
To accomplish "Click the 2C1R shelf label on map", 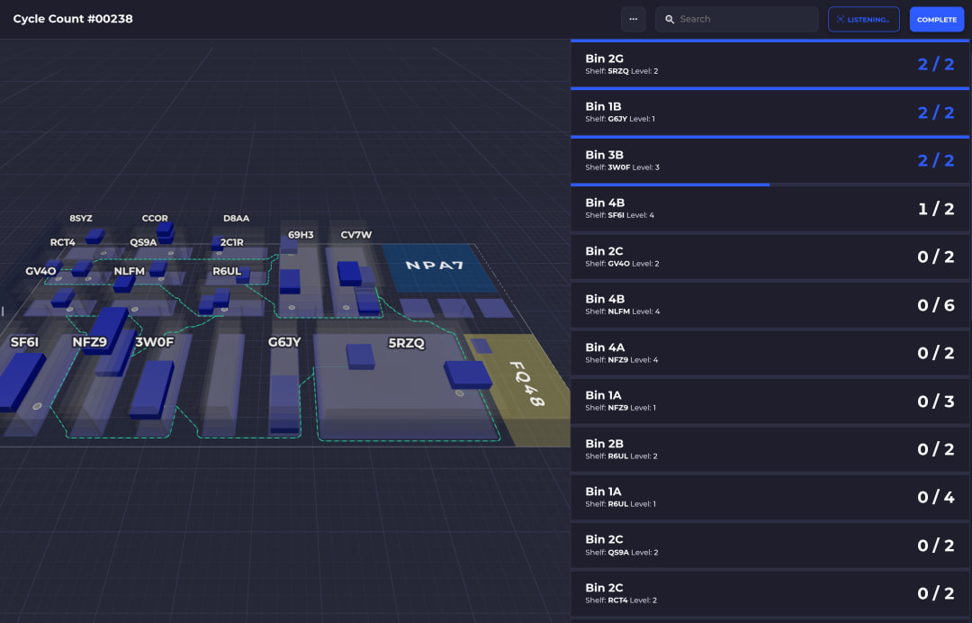I will [232, 242].
